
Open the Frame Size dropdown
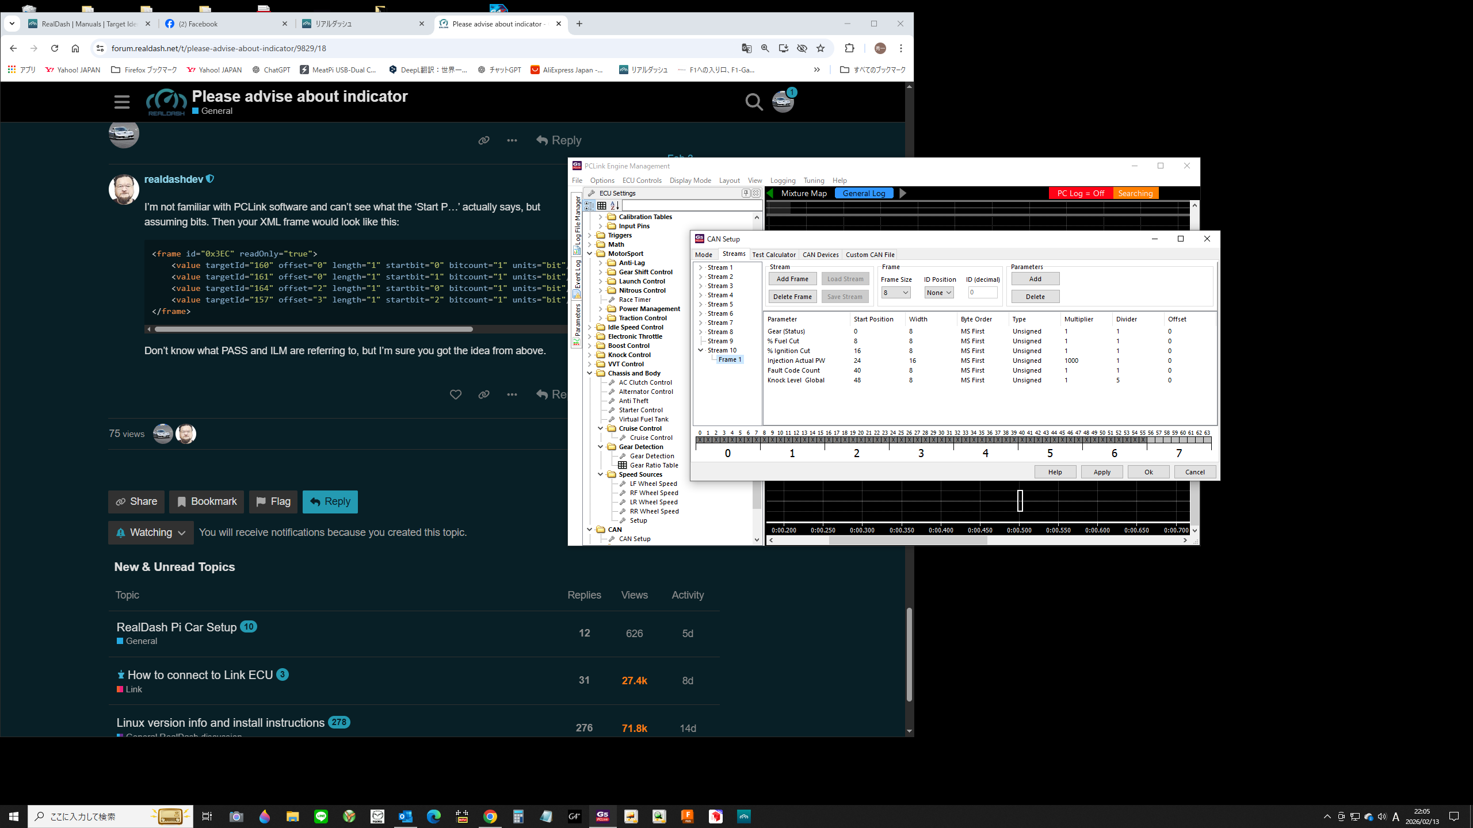[x=896, y=293]
